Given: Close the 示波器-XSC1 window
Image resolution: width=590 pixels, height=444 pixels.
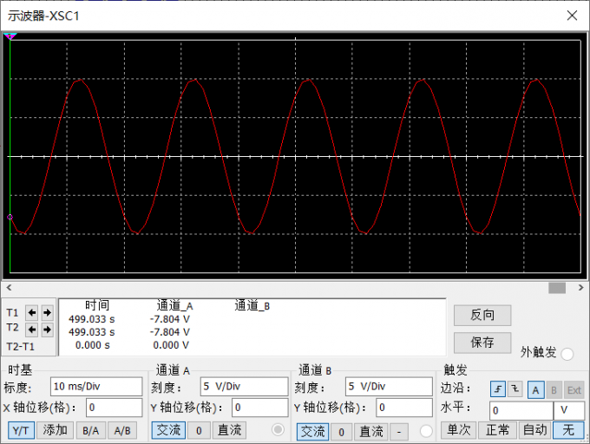Looking at the screenshot, I should [572, 16].
